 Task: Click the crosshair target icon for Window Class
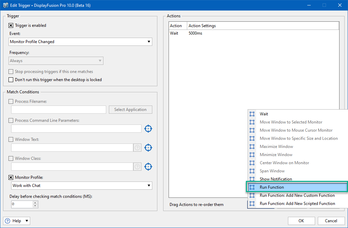point(148,167)
